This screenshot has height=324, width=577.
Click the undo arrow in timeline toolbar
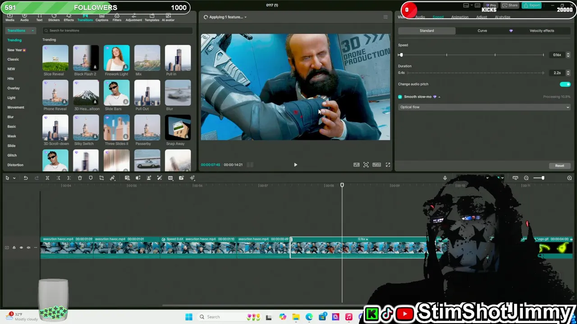coord(26,178)
